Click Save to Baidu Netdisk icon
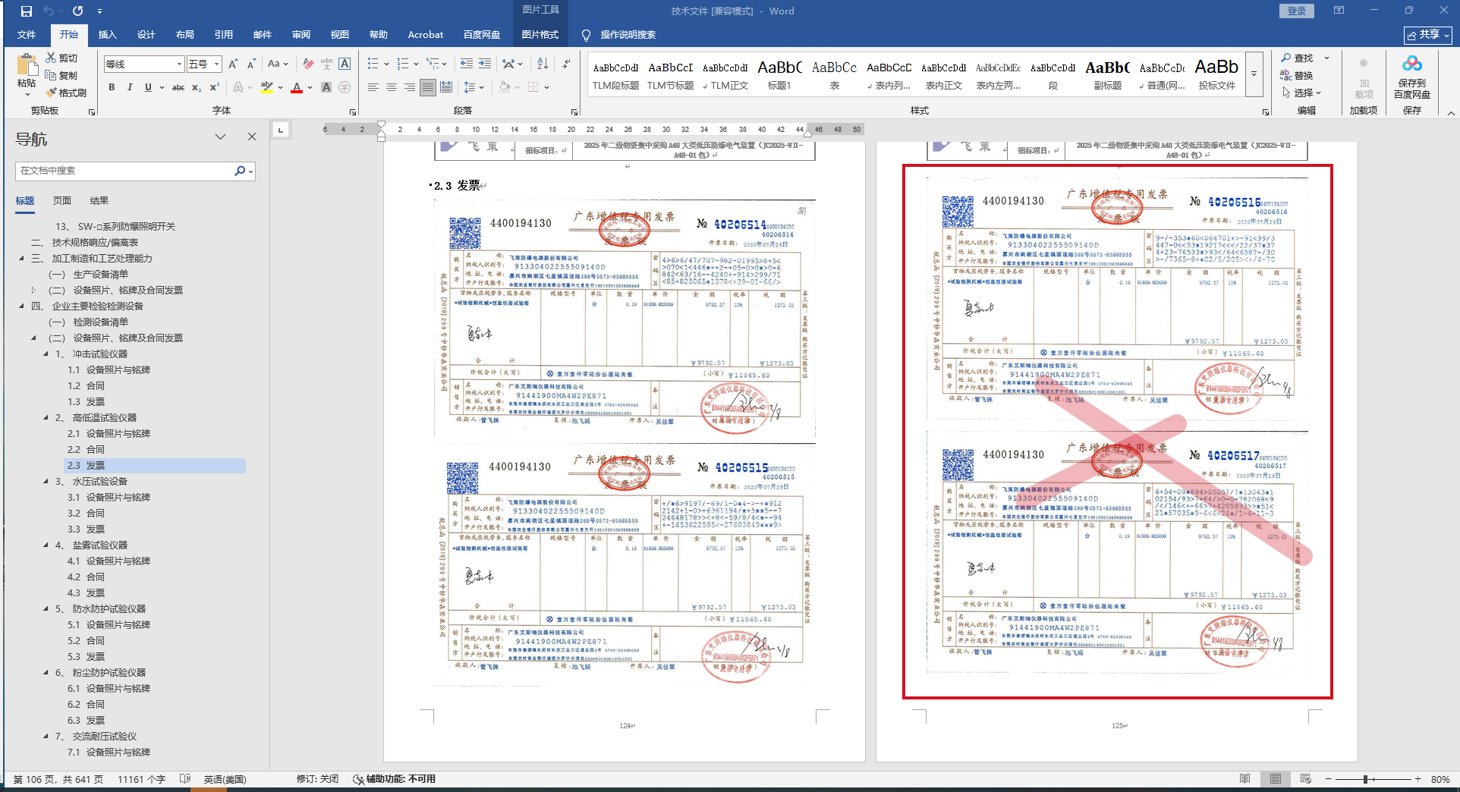Viewport: 1460px width, 792px height. click(x=1411, y=77)
